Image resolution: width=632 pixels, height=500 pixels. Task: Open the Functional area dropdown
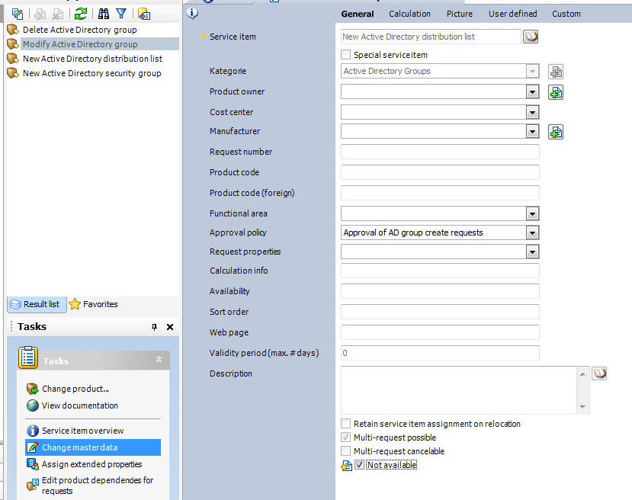(x=532, y=213)
